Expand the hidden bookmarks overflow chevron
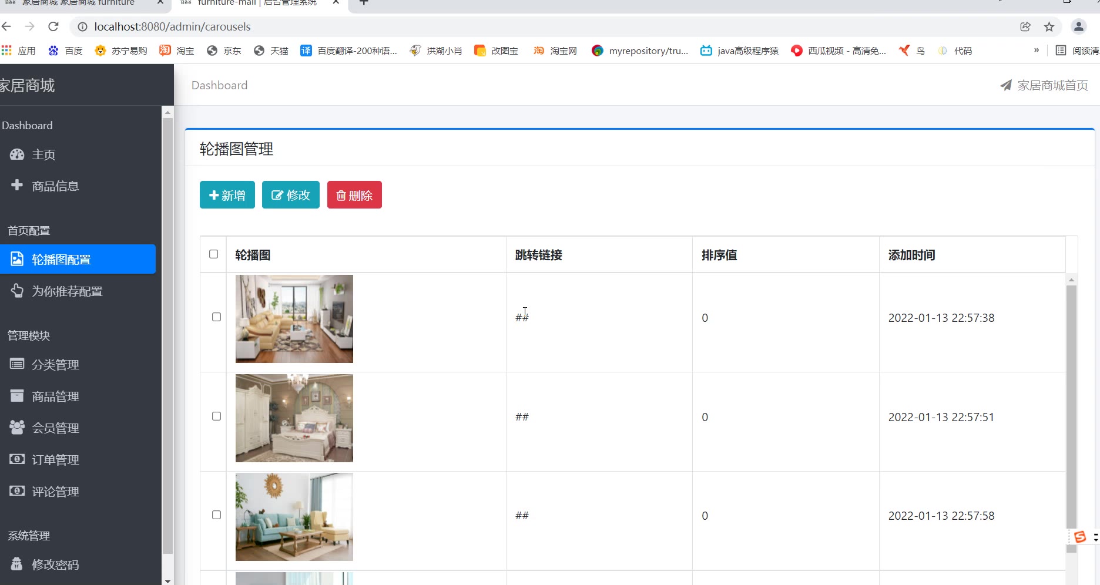 click(1037, 51)
